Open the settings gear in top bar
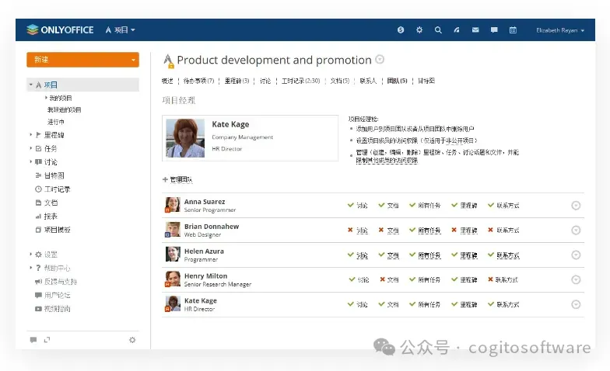 point(419,30)
